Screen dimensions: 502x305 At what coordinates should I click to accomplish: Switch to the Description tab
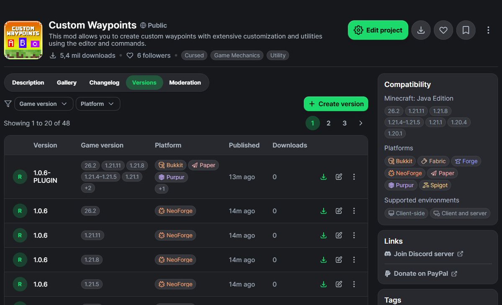pos(28,82)
